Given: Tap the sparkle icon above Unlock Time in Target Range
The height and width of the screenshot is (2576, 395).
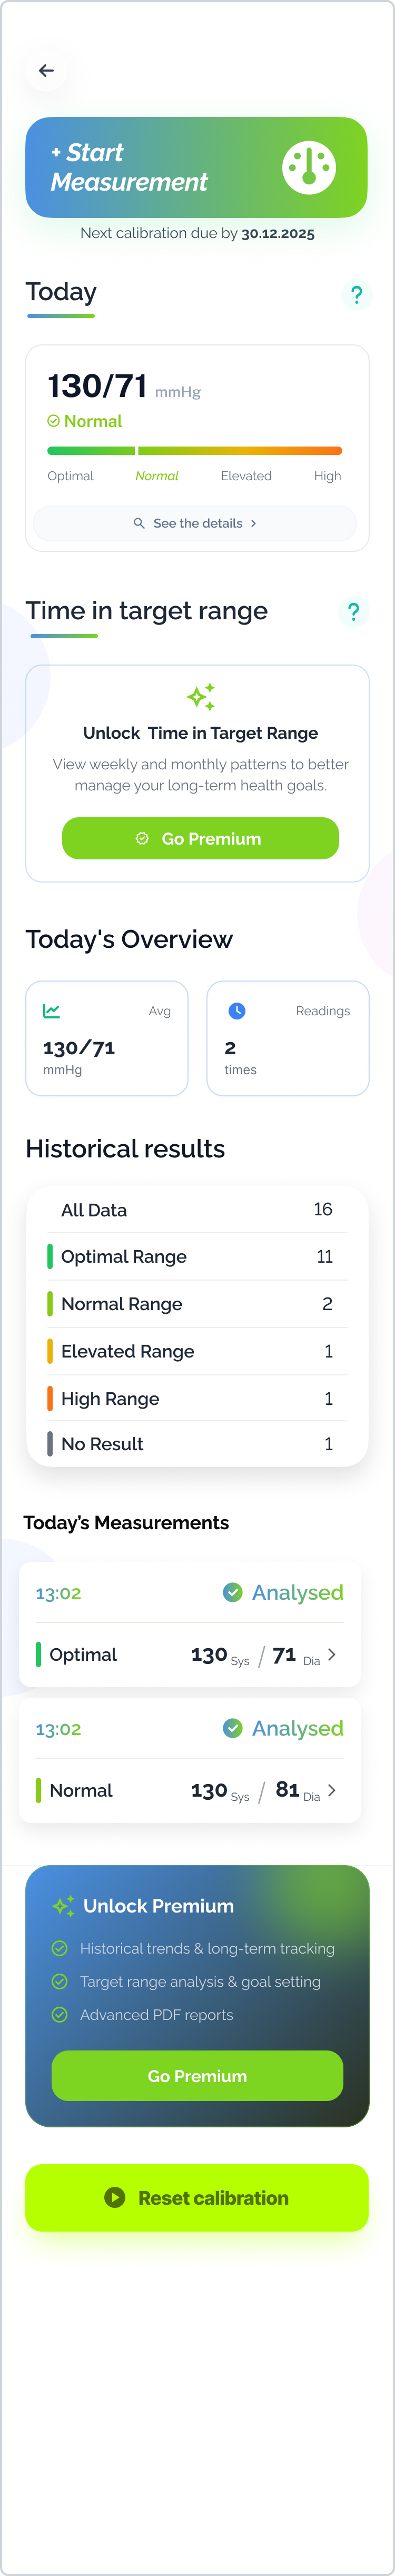Looking at the screenshot, I should (201, 696).
